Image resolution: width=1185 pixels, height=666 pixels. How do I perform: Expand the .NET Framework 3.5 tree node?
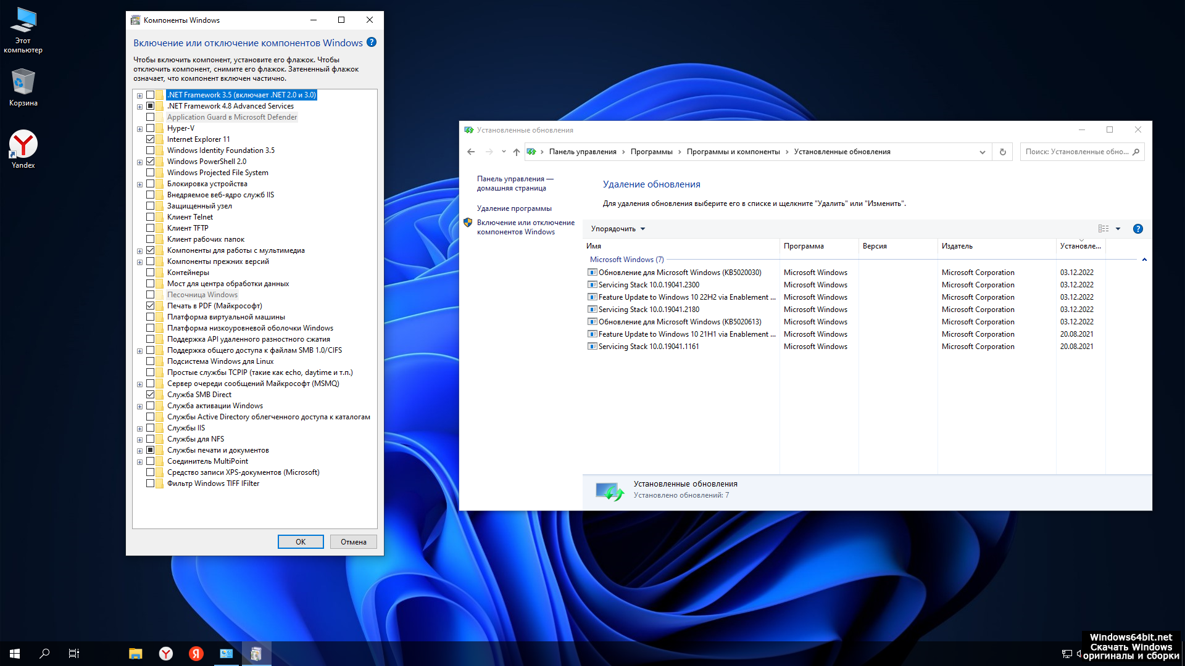[140, 96]
